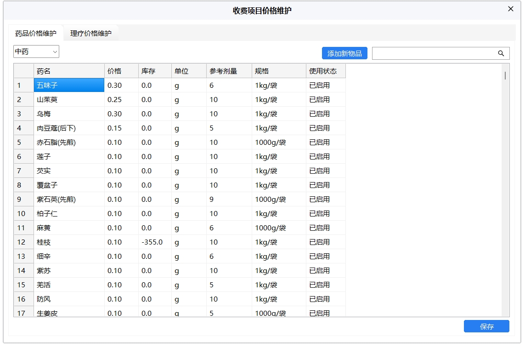
Task: Open the 药品价格维护 tab
Action: 35,33
